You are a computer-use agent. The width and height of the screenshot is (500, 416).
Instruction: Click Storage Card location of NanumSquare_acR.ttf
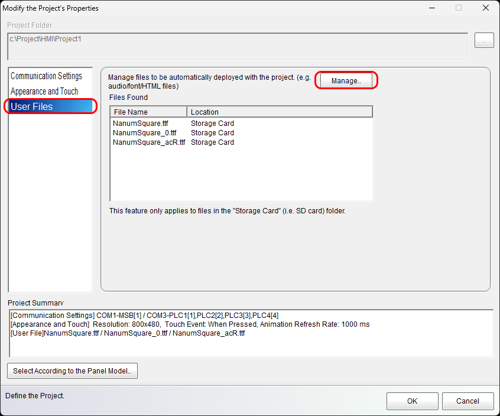(212, 142)
